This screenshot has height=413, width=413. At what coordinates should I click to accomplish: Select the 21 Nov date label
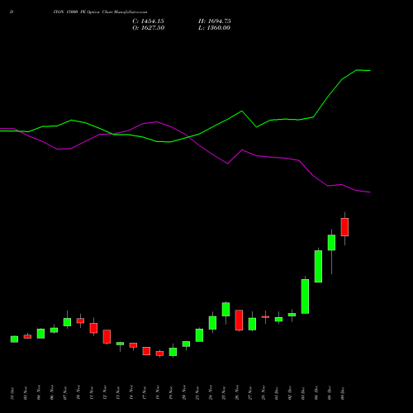[197, 393]
